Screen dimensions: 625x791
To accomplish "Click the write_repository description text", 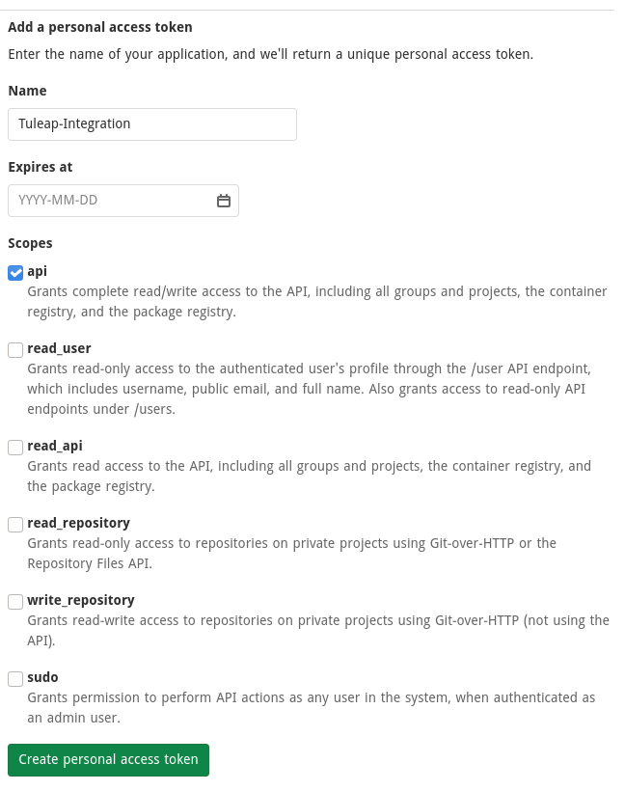I will click(318, 630).
